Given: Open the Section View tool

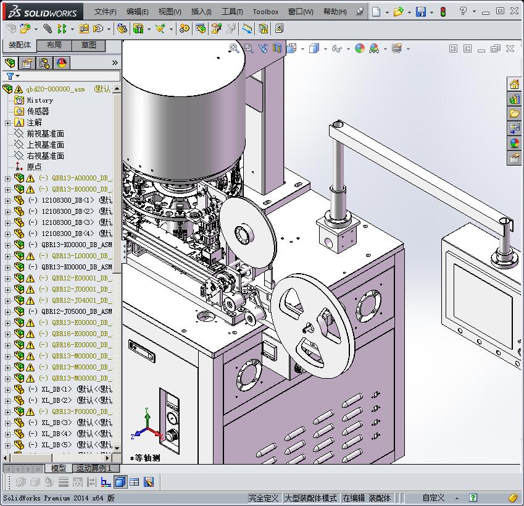Looking at the screenshot, I should (x=277, y=48).
